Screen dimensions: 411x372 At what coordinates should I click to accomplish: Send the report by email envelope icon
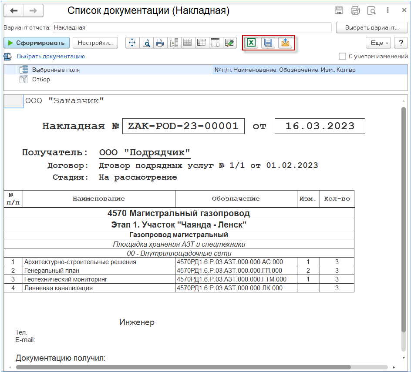[285, 43]
